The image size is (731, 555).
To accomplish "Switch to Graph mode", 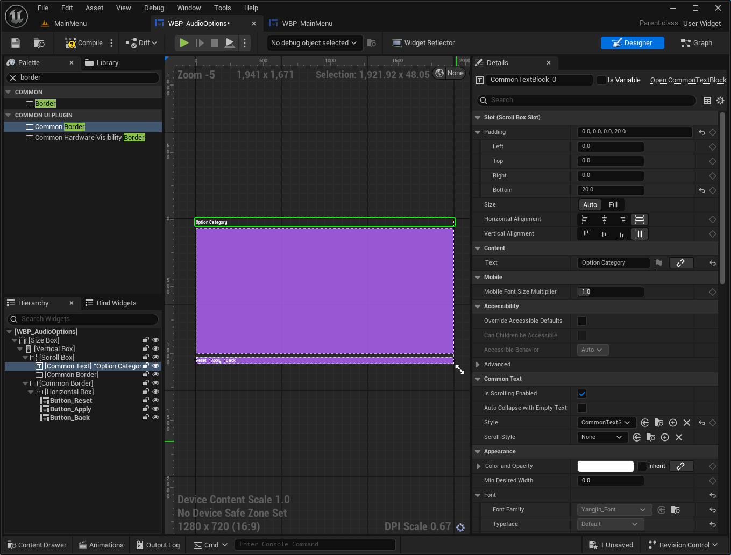I will coord(697,43).
